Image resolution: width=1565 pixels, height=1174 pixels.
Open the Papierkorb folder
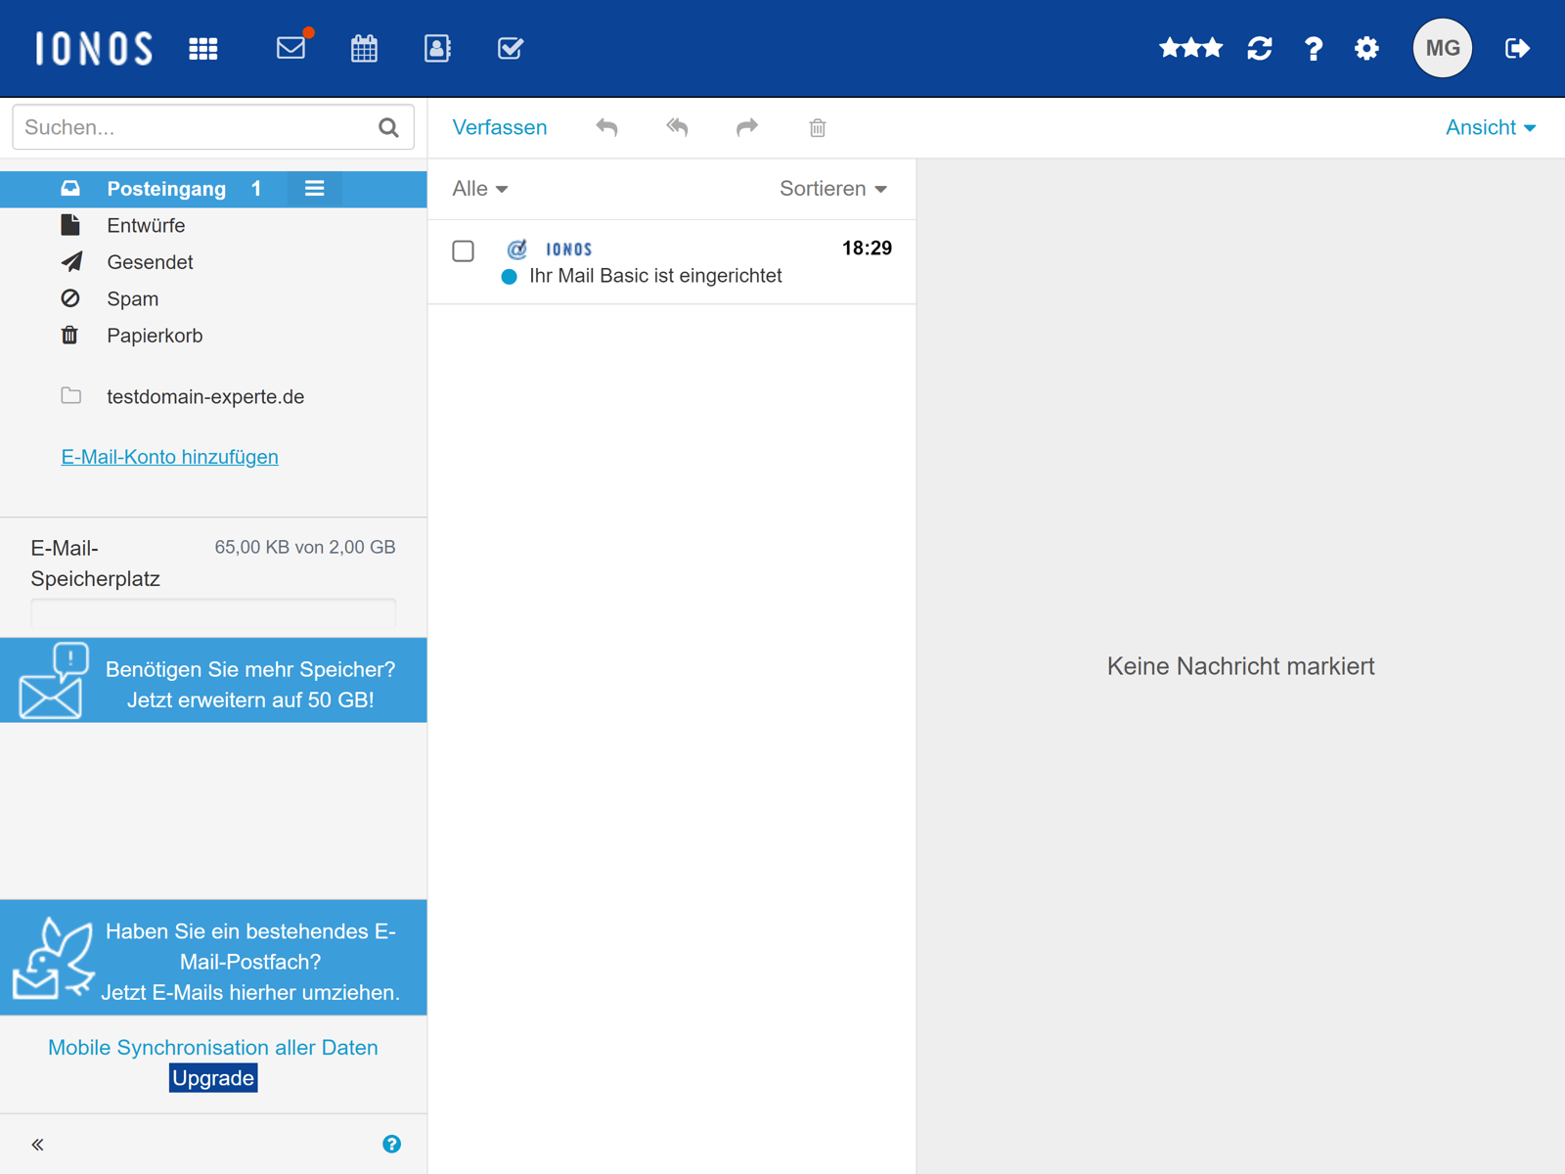(155, 335)
